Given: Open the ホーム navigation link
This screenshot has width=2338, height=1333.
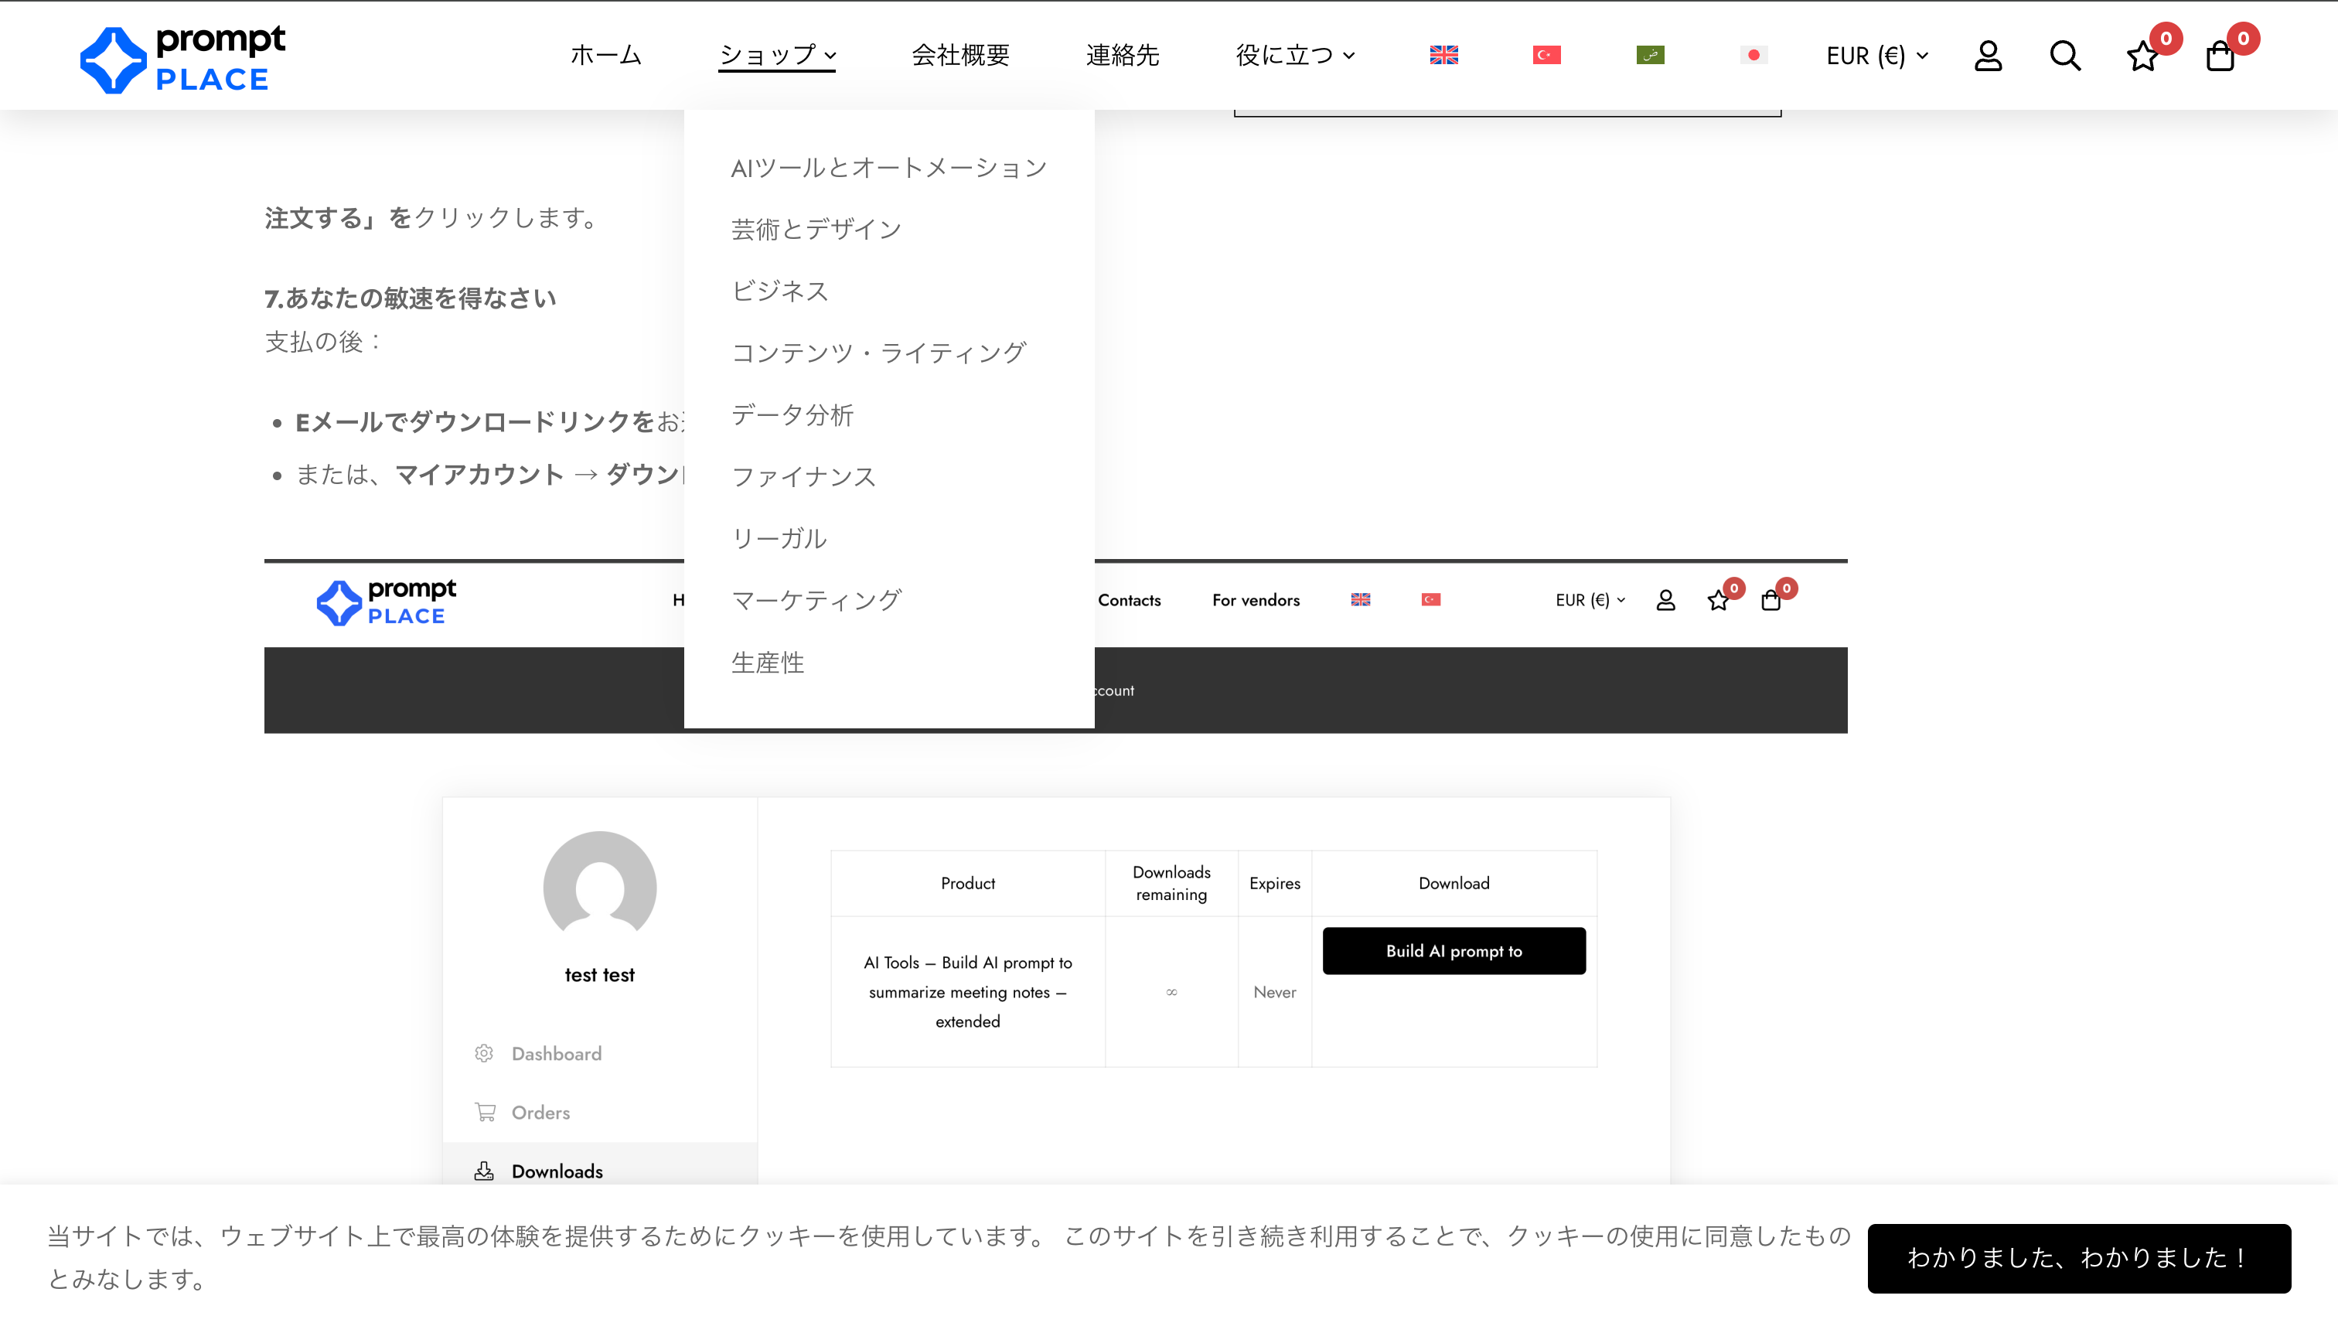Looking at the screenshot, I should pyautogui.click(x=605, y=56).
